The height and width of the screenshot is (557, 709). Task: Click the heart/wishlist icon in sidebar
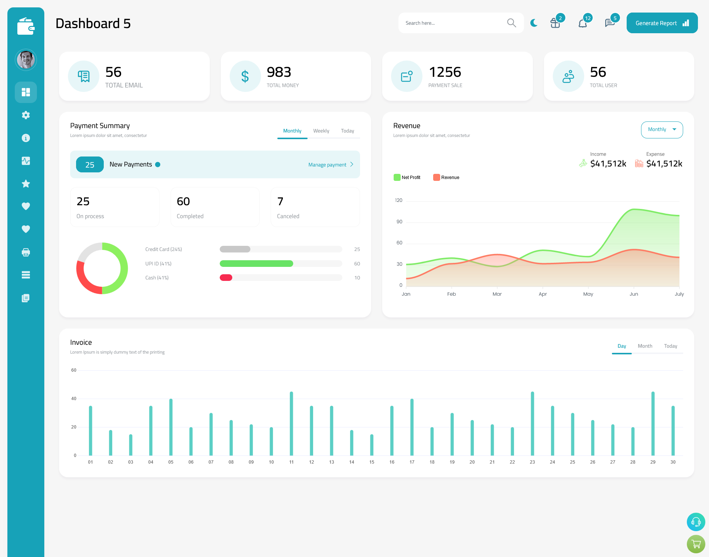(x=26, y=206)
